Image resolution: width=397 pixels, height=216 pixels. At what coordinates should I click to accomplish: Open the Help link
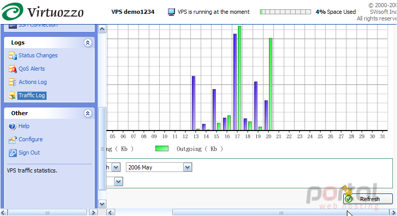click(24, 126)
